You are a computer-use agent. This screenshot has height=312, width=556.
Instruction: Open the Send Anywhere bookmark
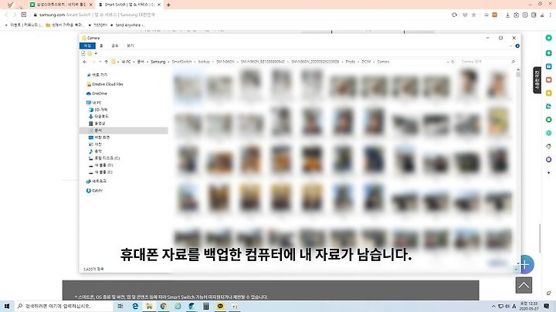tap(127, 25)
